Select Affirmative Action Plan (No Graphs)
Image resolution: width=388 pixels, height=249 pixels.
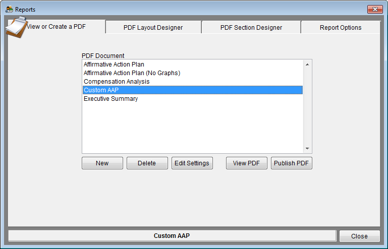pyautogui.click(x=193, y=73)
